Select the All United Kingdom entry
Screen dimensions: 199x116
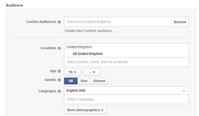[x=88, y=54]
